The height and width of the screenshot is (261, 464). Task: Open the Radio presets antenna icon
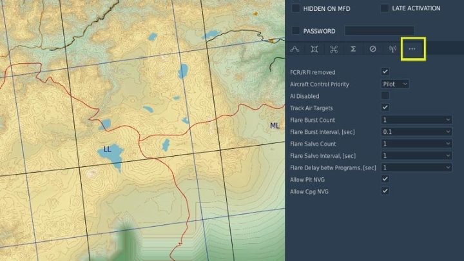click(x=392, y=49)
